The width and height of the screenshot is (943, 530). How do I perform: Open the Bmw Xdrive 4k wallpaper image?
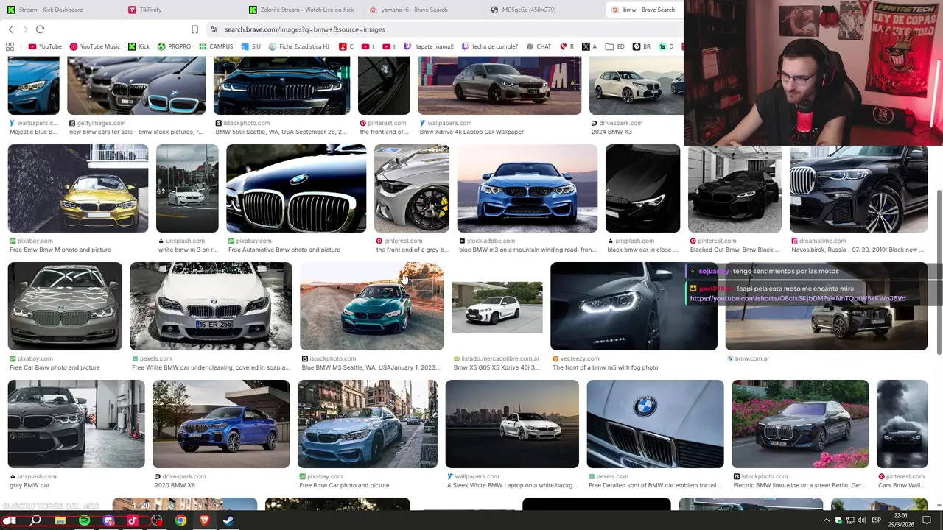coord(499,87)
